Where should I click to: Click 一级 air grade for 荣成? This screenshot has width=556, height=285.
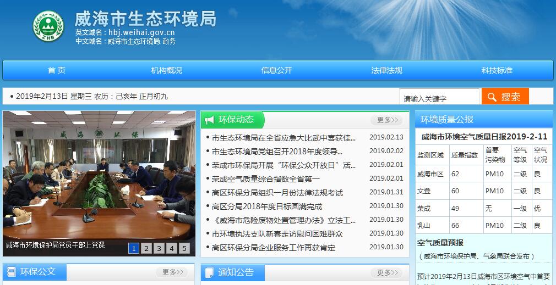520,209
